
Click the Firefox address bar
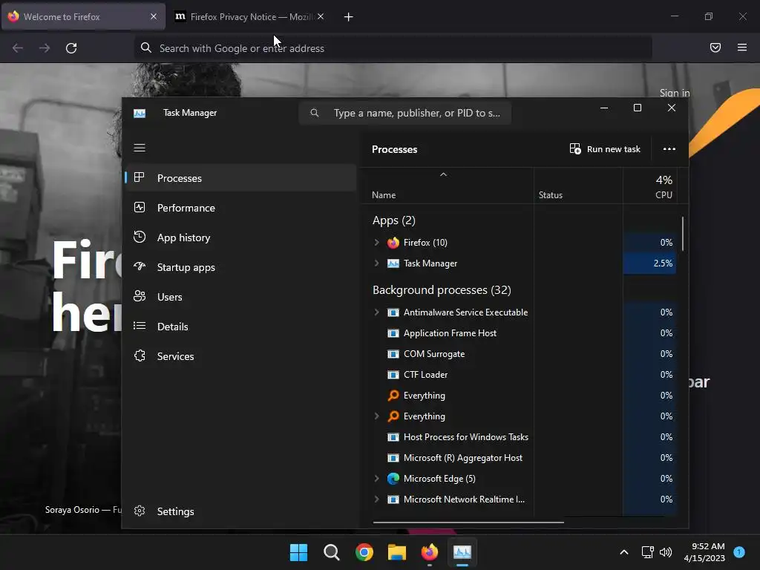[393, 48]
